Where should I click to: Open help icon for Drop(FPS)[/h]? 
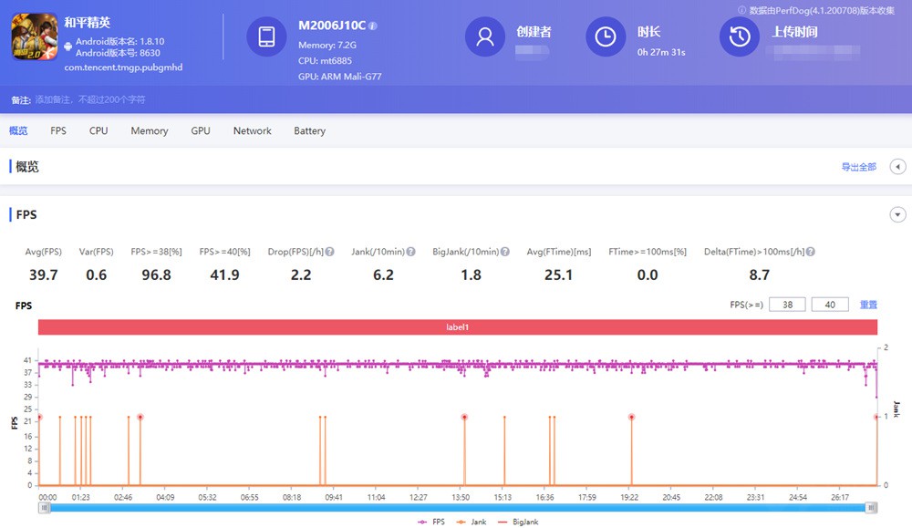click(330, 252)
